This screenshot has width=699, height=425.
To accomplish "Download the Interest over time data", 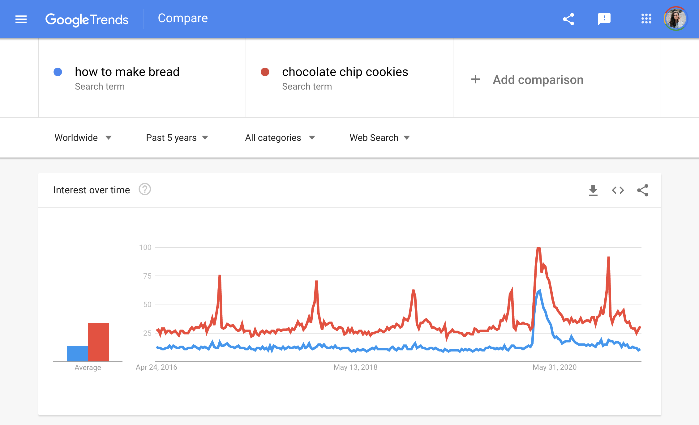I will [x=593, y=190].
